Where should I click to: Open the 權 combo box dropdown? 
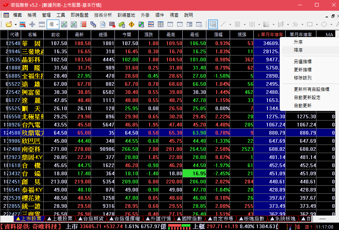[56, 24]
